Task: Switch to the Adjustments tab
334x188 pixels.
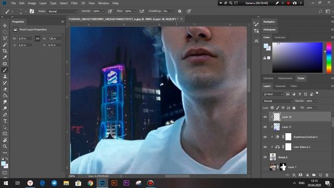Action: pyautogui.click(x=285, y=78)
